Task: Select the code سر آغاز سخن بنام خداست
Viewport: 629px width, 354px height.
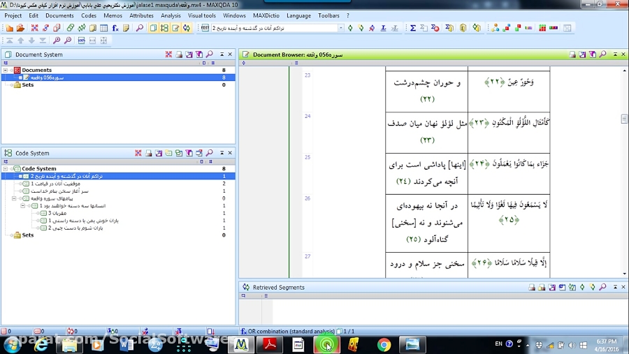Action: coord(59,191)
